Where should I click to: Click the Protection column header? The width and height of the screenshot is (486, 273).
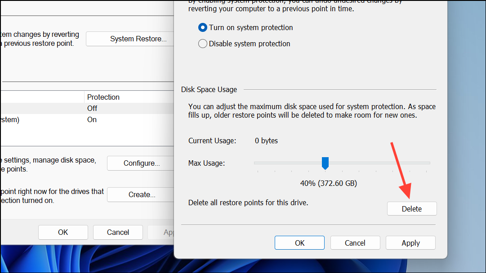click(103, 97)
